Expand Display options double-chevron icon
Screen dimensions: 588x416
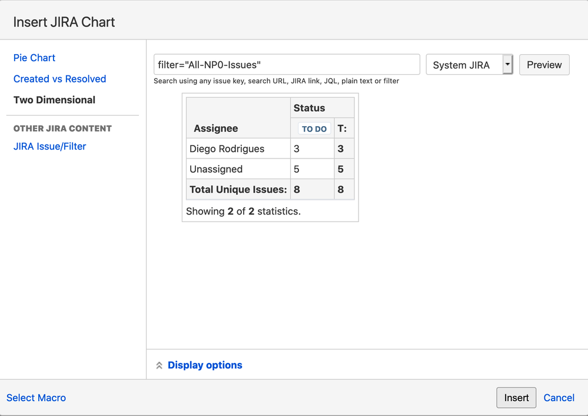coord(159,365)
